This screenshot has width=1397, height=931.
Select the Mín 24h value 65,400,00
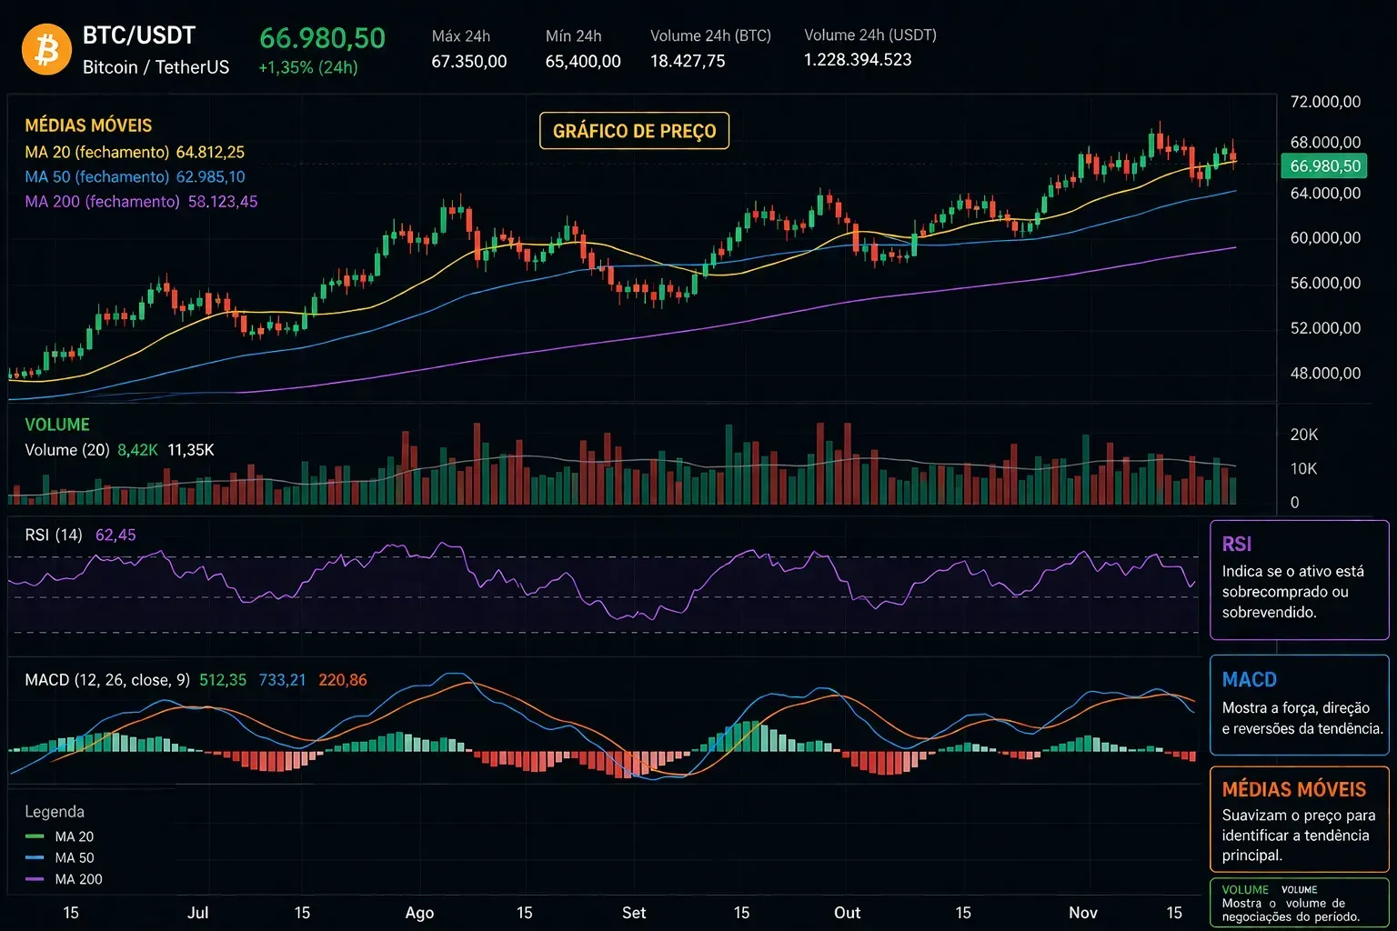pos(583,61)
